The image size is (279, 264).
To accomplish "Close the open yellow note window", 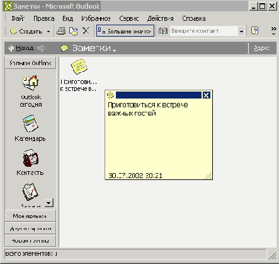I will [x=206, y=95].
